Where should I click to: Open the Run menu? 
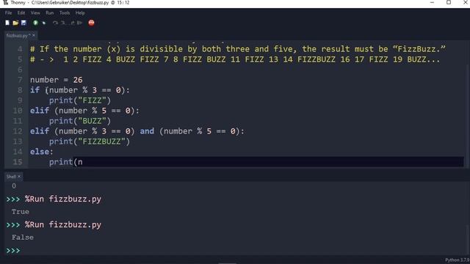(49, 13)
